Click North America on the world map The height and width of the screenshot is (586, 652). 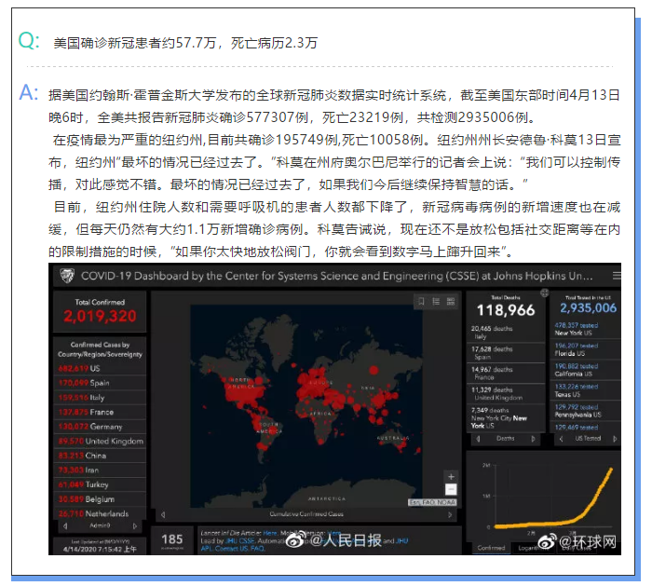pos(240,384)
